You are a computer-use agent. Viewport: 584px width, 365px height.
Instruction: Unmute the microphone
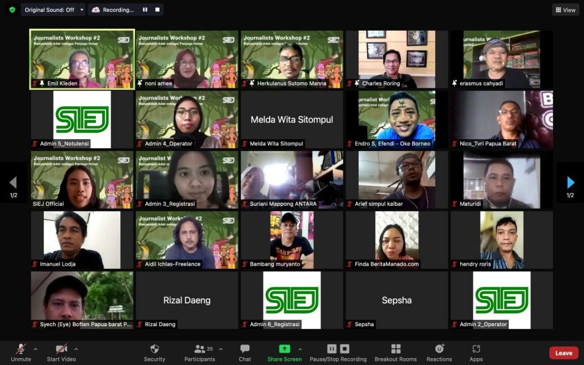click(21, 352)
